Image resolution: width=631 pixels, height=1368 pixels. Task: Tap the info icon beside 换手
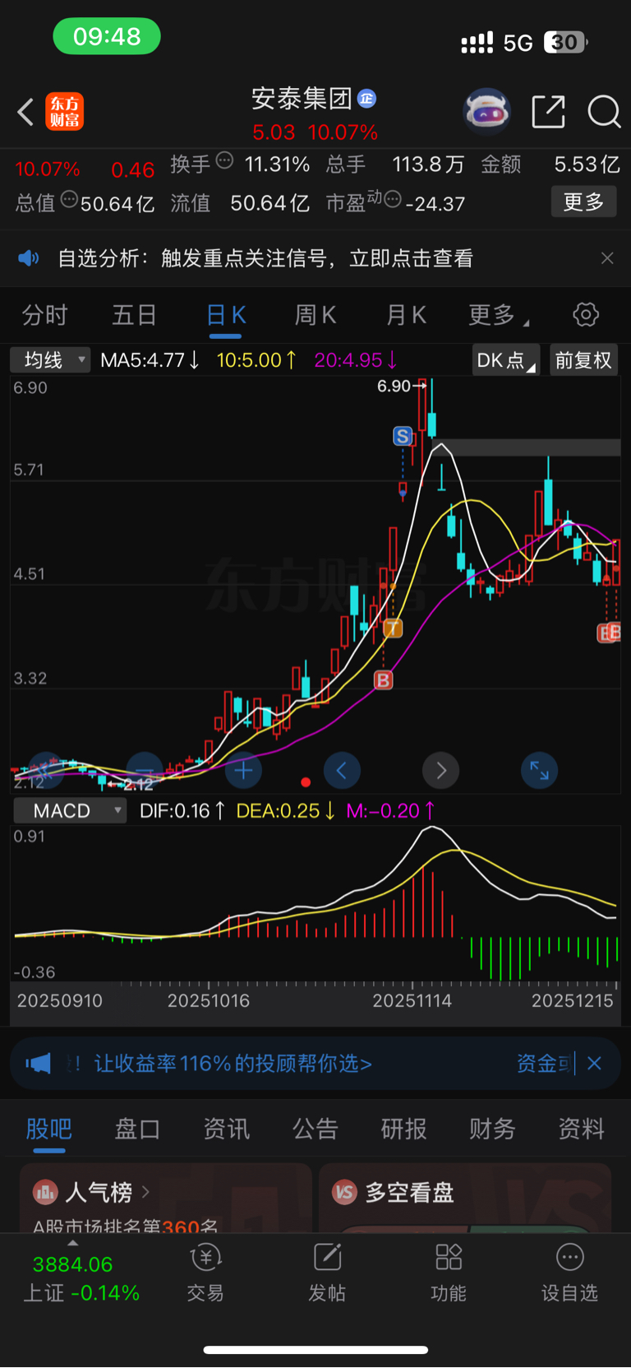pyautogui.click(x=224, y=160)
